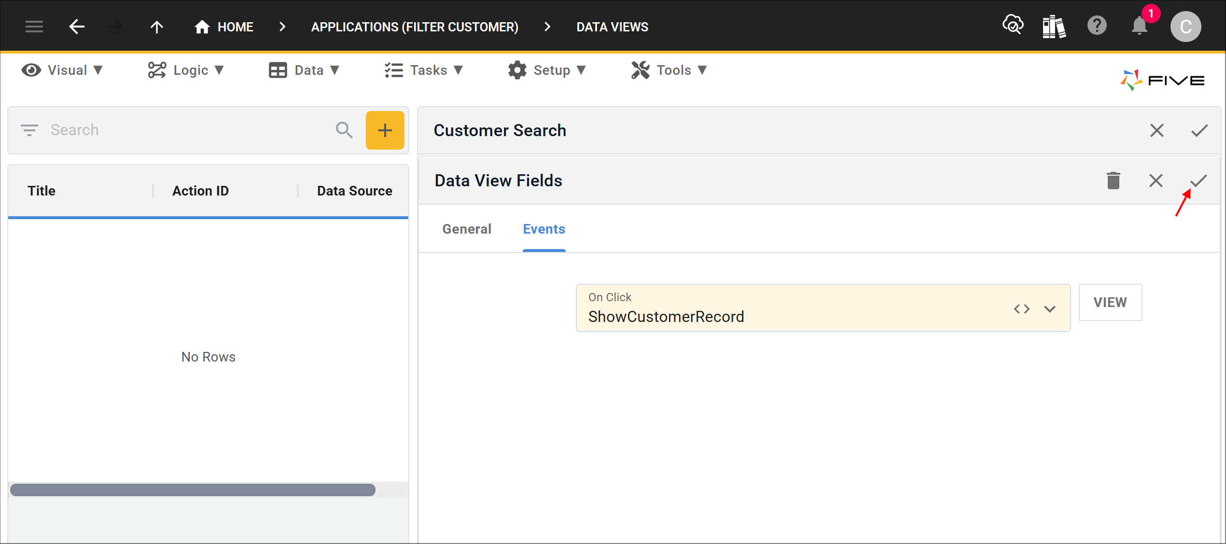Cancel the Data View Fields panel
The image size is (1226, 544).
coord(1156,181)
